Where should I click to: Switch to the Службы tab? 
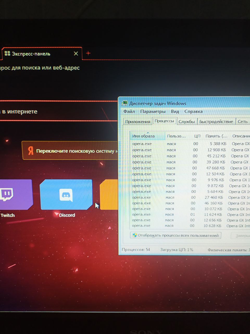(x=186, y=122)
